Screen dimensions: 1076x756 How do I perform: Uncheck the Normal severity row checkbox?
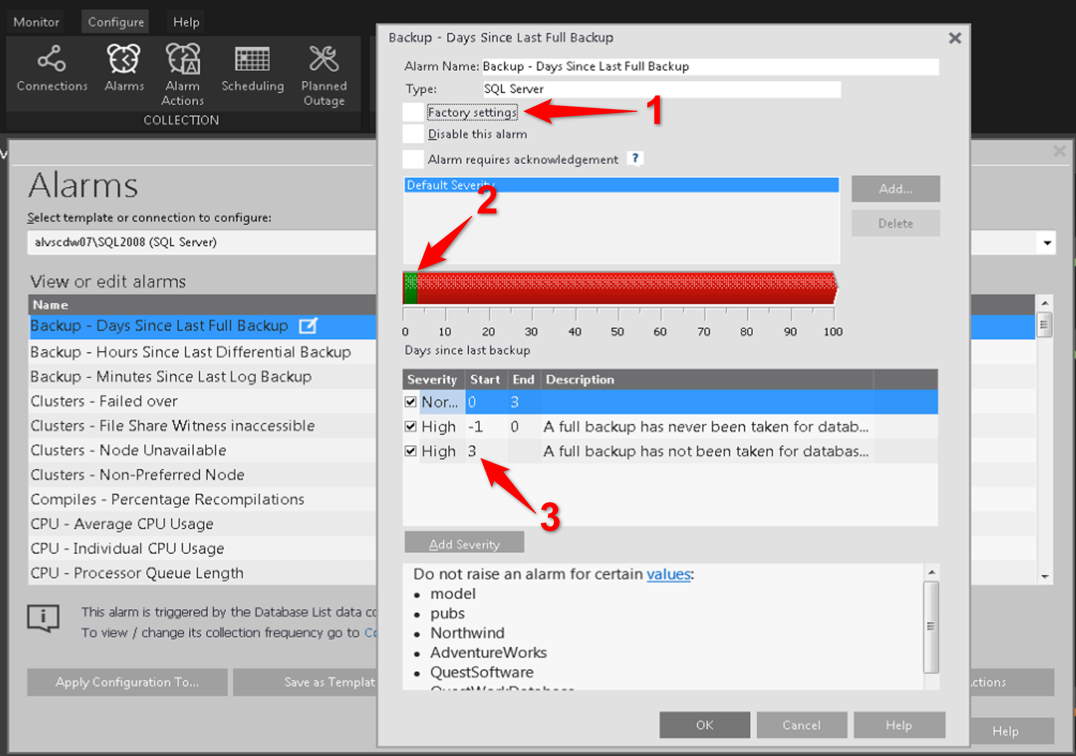(x=410, y=402)
